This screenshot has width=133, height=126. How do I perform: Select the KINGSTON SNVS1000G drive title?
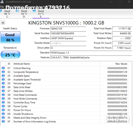point(66,23)
